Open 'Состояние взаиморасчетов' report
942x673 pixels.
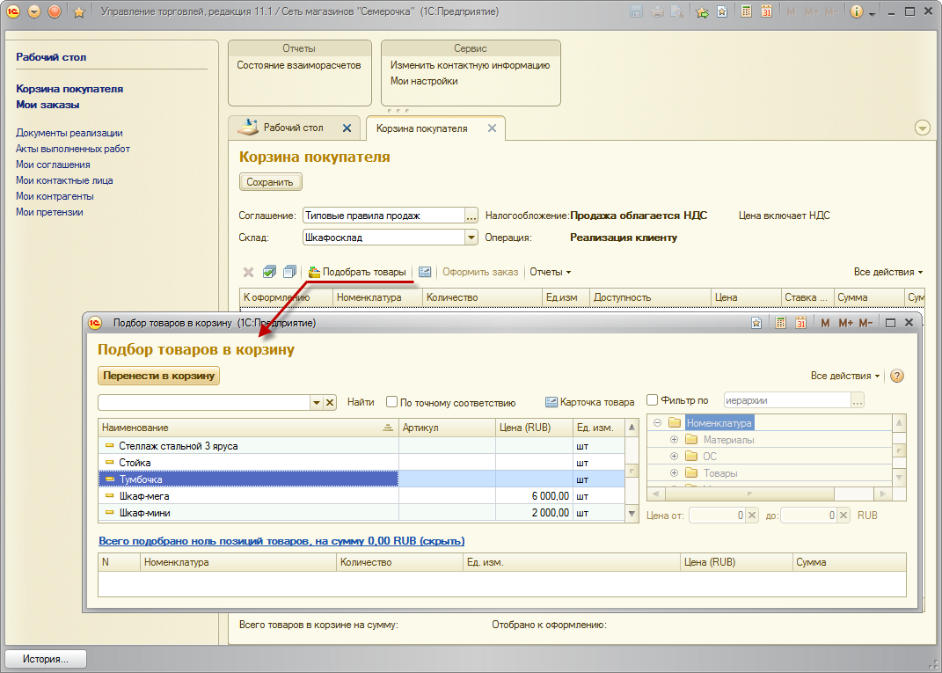[x=298, y=65]
